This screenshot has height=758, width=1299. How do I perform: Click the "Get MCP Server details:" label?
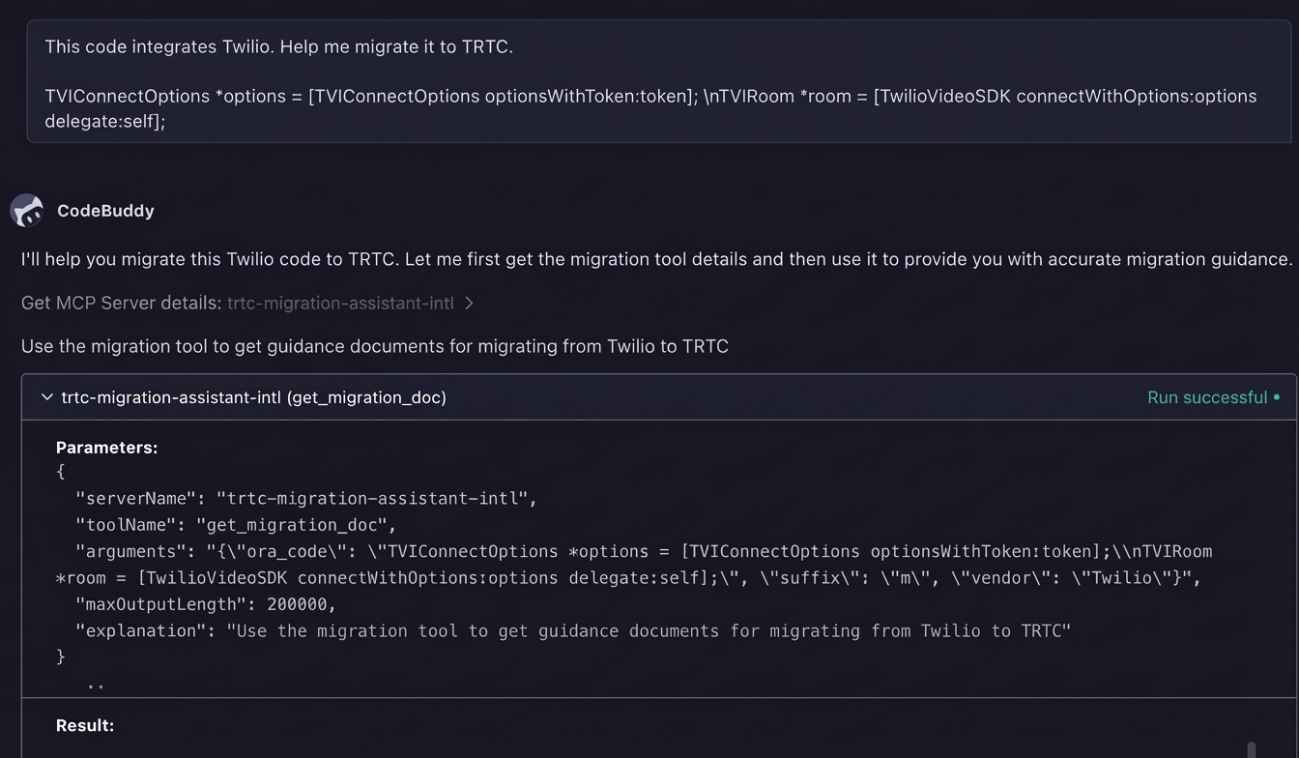click(122, 304)
